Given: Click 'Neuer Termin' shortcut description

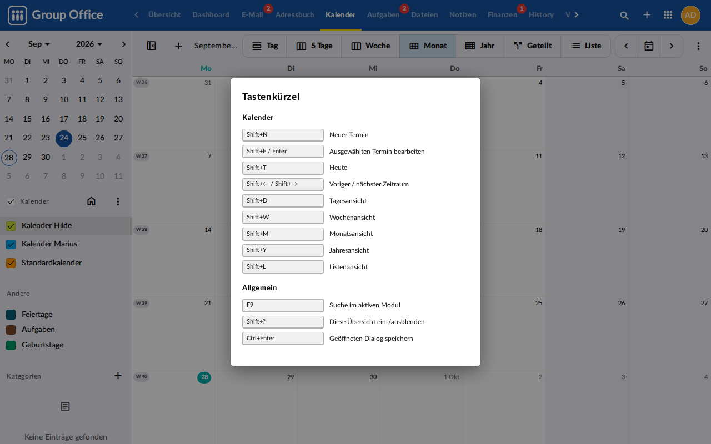Looking at the screenshot, I should pyautogui.click(x=349, y=135).
